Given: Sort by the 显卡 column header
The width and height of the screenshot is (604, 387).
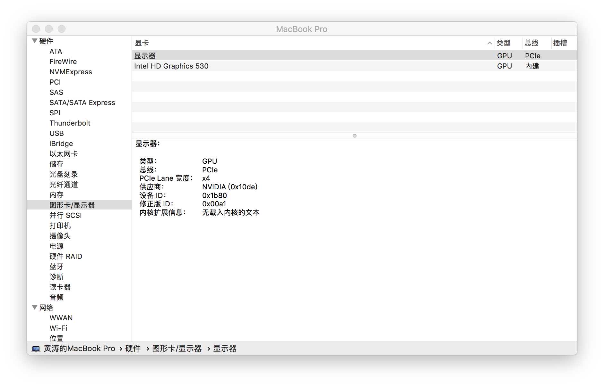Looking at the screenshot, I should click(313, 43).
